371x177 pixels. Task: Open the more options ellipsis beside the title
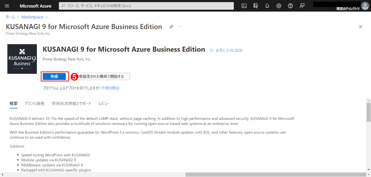180,27
